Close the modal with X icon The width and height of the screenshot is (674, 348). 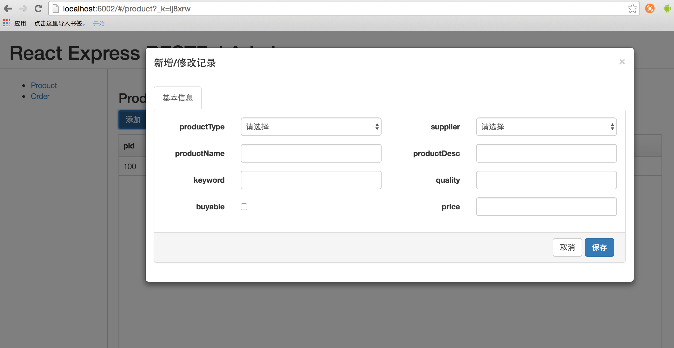pos(622,62)
